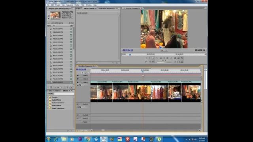Open the Marker menu
The image size is (253, 142).
tap(77, 5)
